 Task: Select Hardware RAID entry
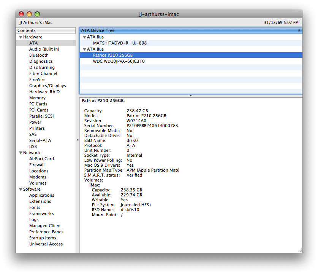(x=44, y=92)
